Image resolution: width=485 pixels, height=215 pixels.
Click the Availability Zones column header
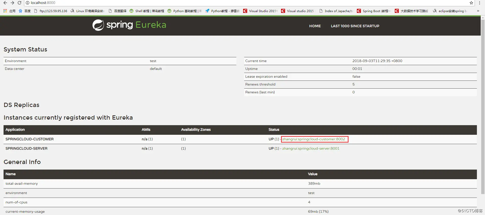[x=196, y=129]
